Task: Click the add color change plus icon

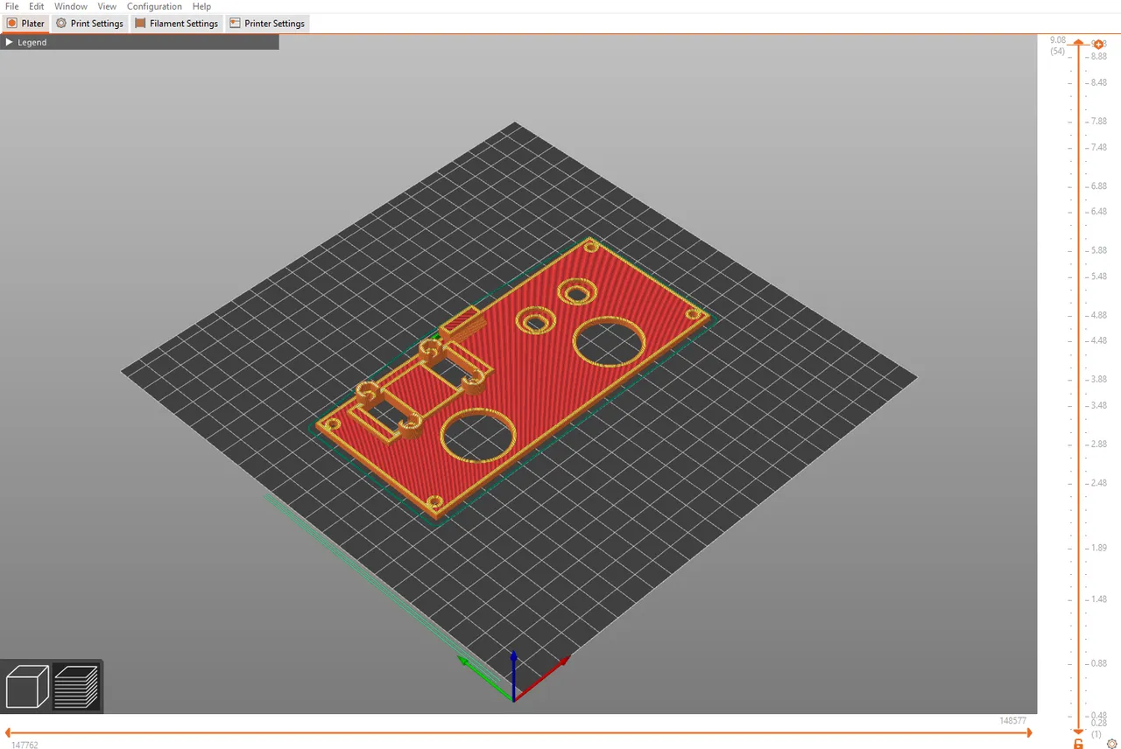Action: [1099, 45]
